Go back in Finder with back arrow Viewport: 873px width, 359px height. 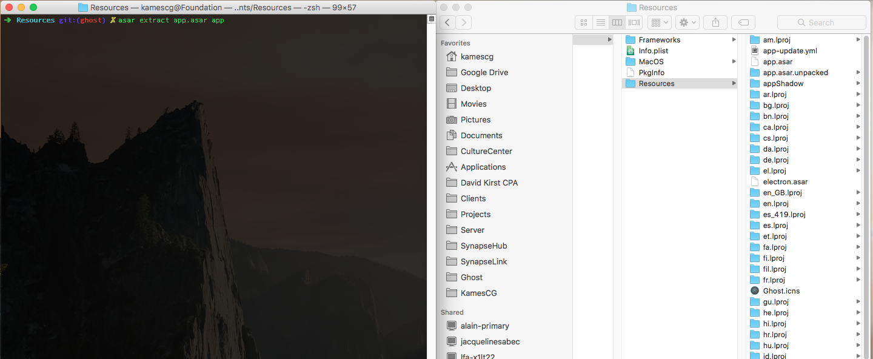(x=447, y=22)
